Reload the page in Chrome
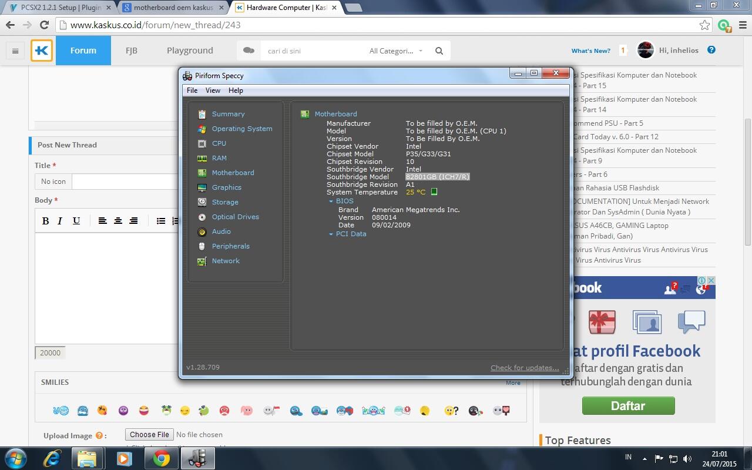Viewport: 752px width, 470px height. [44, 25]
